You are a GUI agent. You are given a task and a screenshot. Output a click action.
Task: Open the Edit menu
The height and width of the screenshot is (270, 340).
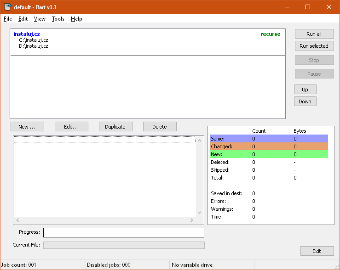point(23,19)
